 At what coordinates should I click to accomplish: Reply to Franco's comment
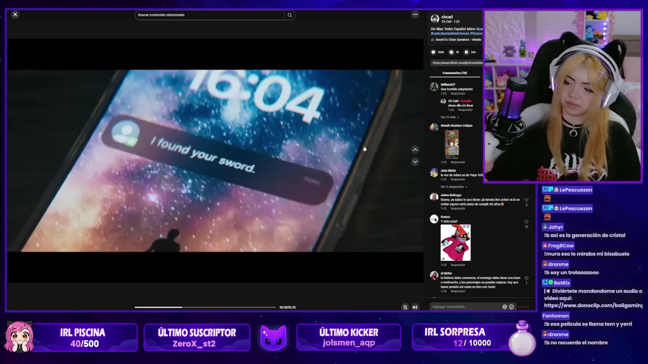pyautogui.click(x=458, y=265)
